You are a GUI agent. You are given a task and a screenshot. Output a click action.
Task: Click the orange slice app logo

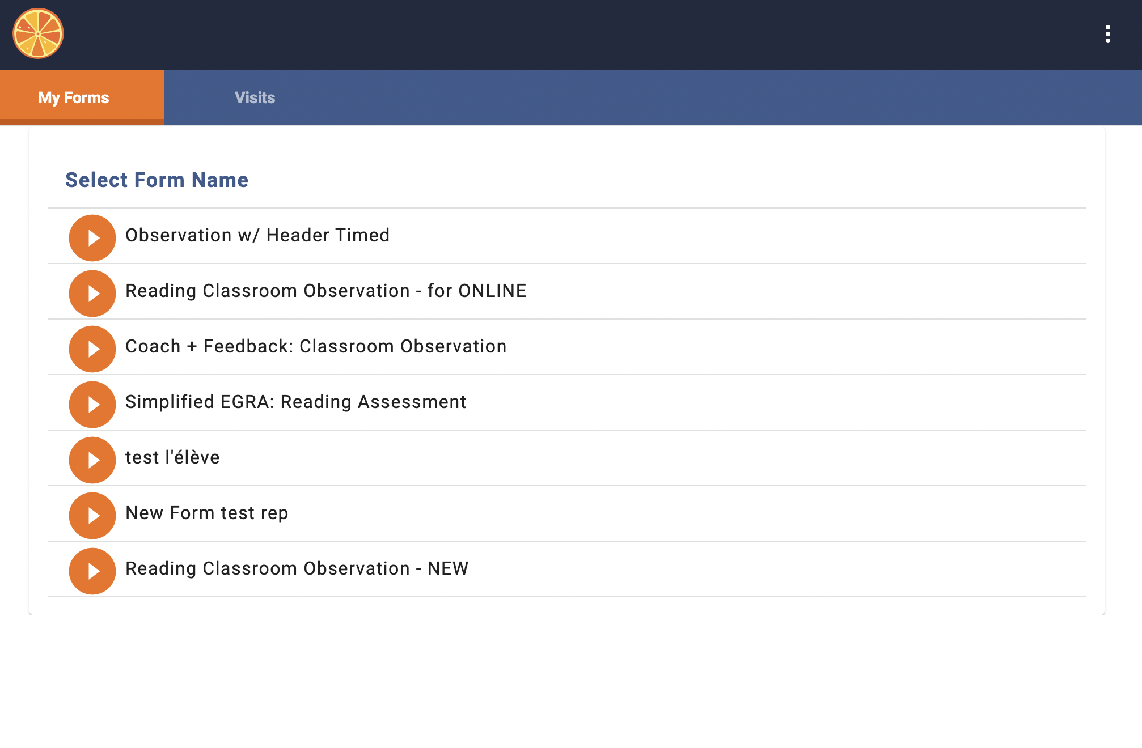[x=38, y=33]
